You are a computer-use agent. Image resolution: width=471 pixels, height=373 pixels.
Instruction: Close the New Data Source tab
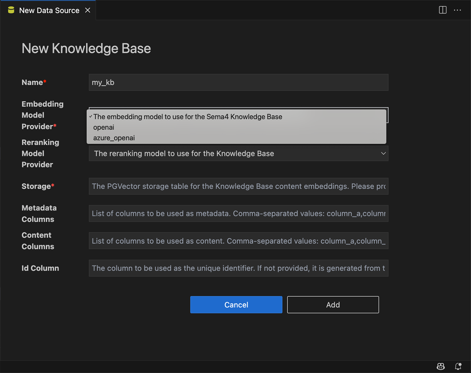pos(87,10)
